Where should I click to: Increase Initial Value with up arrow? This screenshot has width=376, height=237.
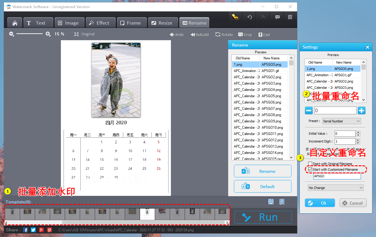coord(358,132)
